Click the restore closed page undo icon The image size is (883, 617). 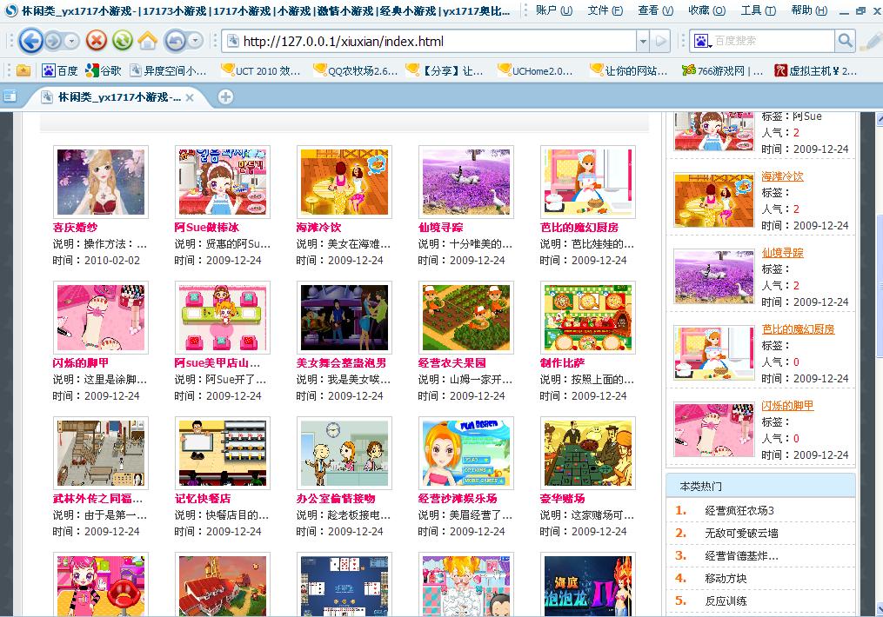pos(175,41)
